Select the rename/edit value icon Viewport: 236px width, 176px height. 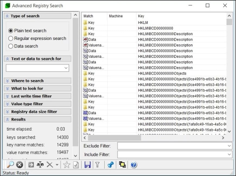coord(40,165)
